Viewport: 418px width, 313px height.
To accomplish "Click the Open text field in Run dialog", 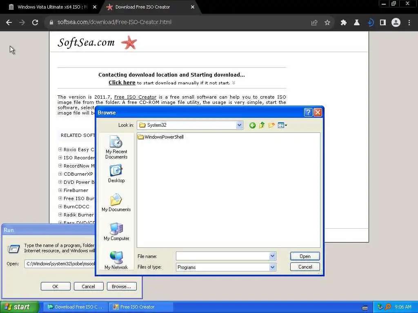I will [x=60, y=264].
